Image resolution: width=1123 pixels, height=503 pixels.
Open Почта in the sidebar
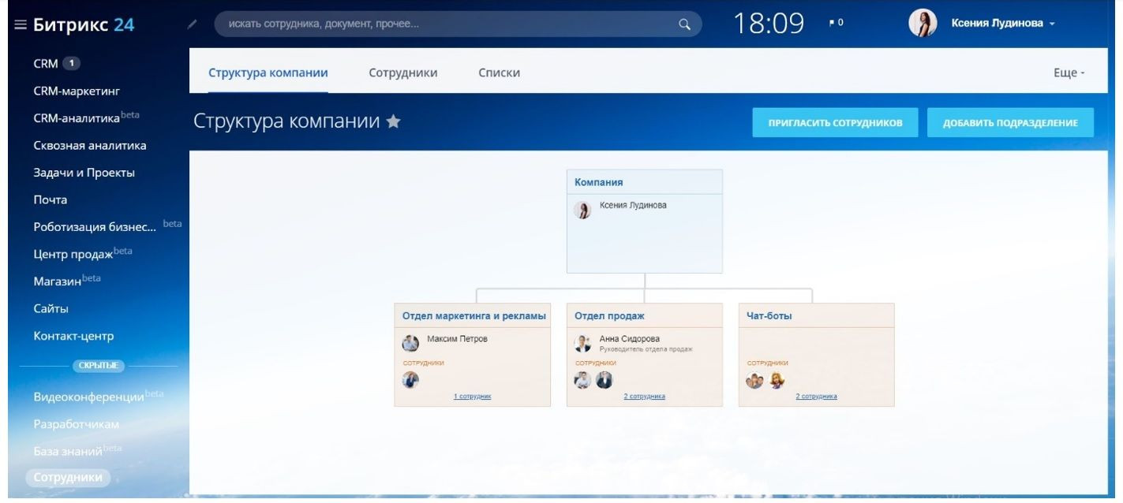(x=51, y=199)
